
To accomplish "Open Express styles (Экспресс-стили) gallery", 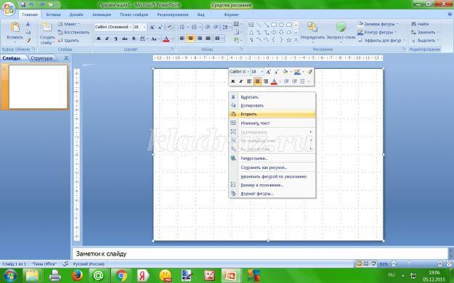I will point(341,28).
